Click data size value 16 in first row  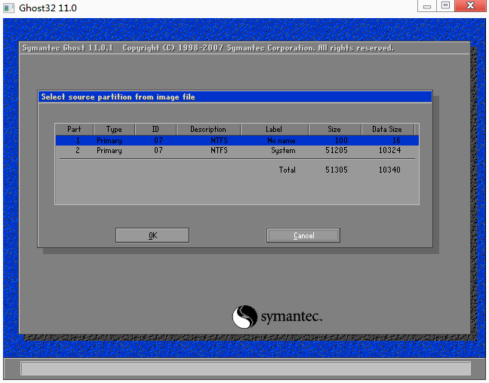point(396,140)
